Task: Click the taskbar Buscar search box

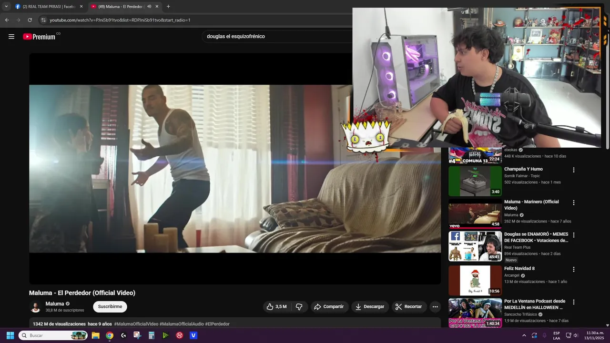Action: point(53,335)
